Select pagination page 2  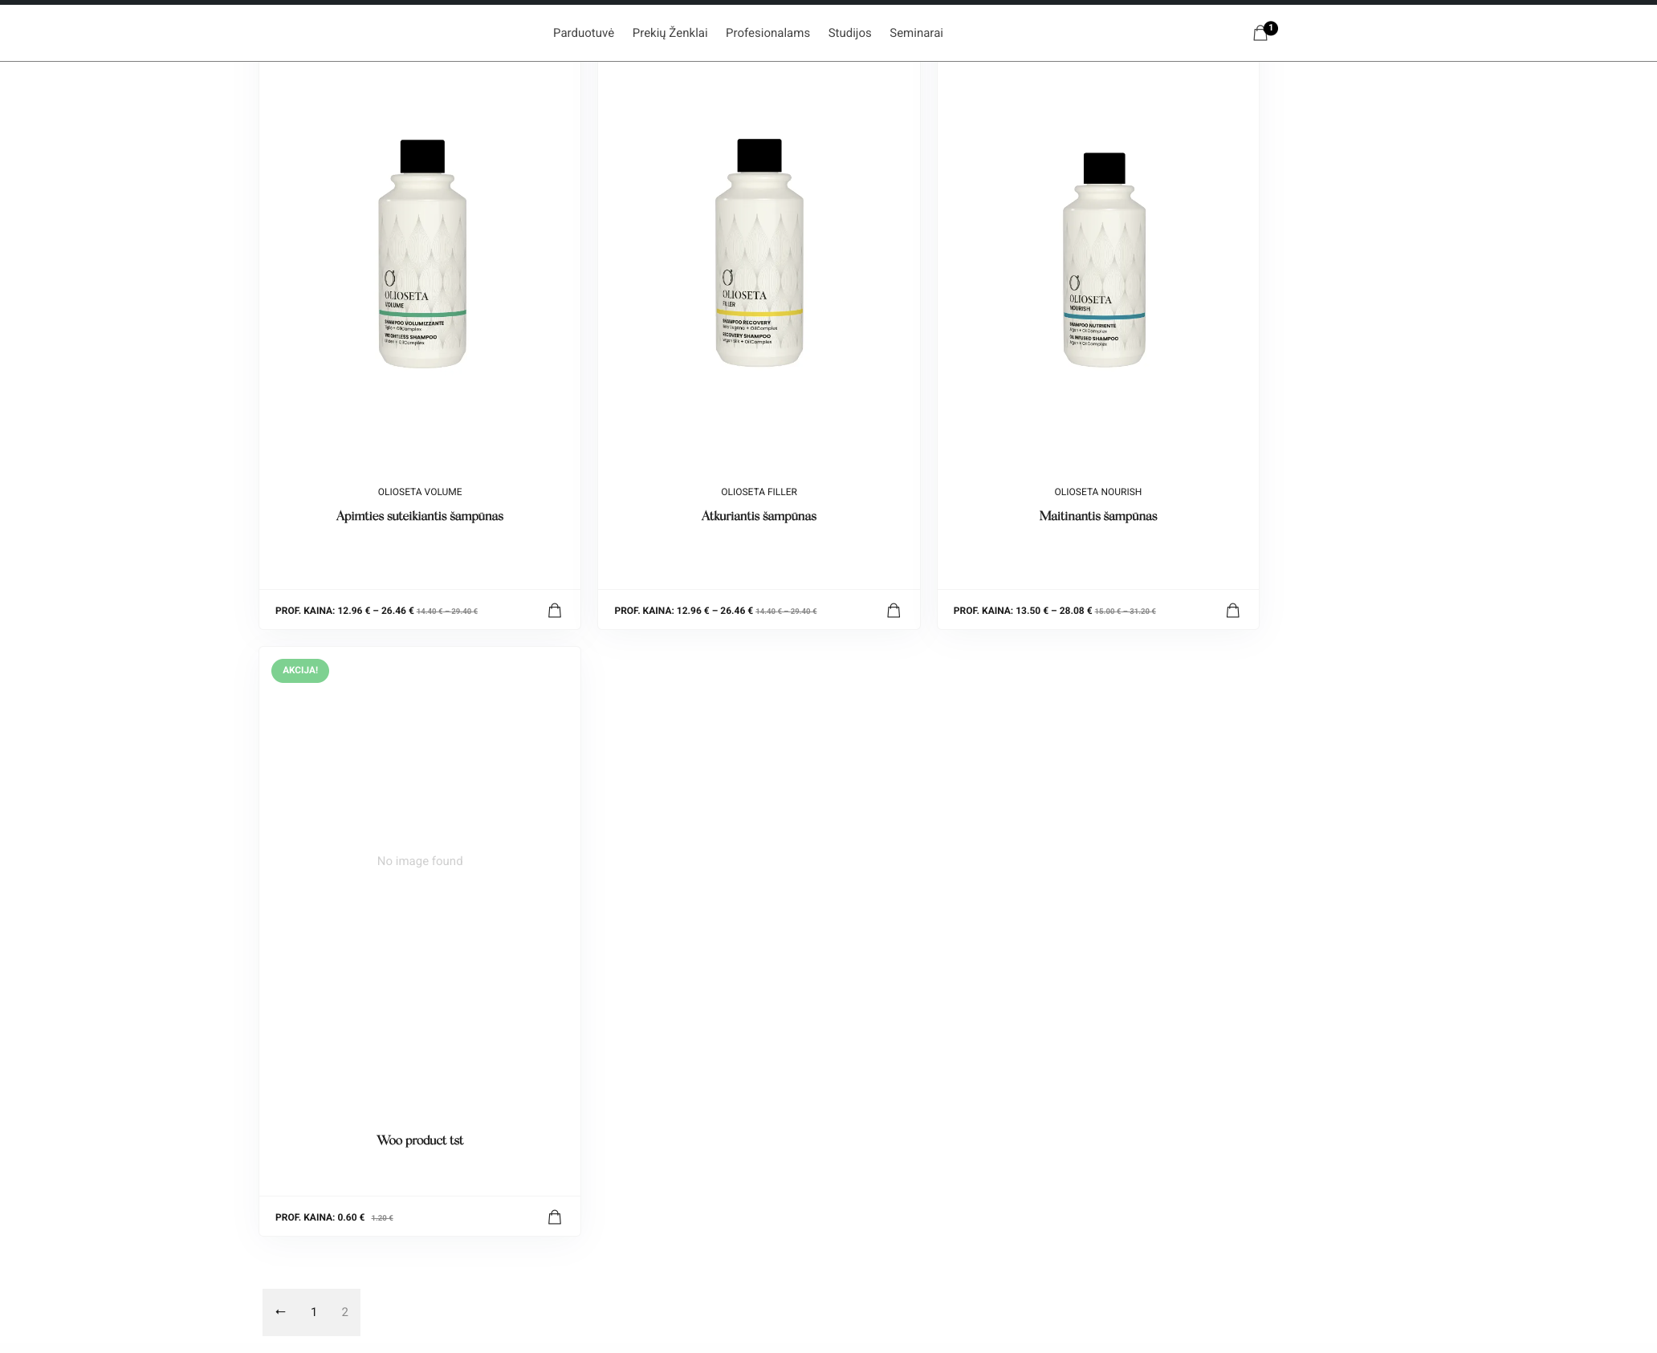(345, 1312)
